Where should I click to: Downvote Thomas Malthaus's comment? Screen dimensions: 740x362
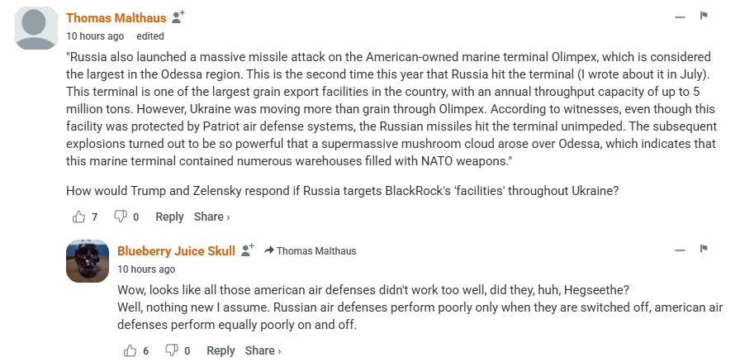tap(120, 217)
